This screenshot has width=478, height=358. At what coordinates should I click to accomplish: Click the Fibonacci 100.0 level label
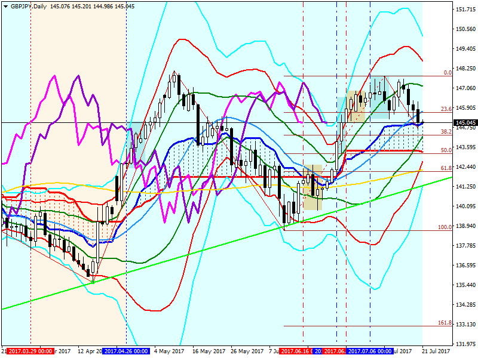tap(445, 227)
